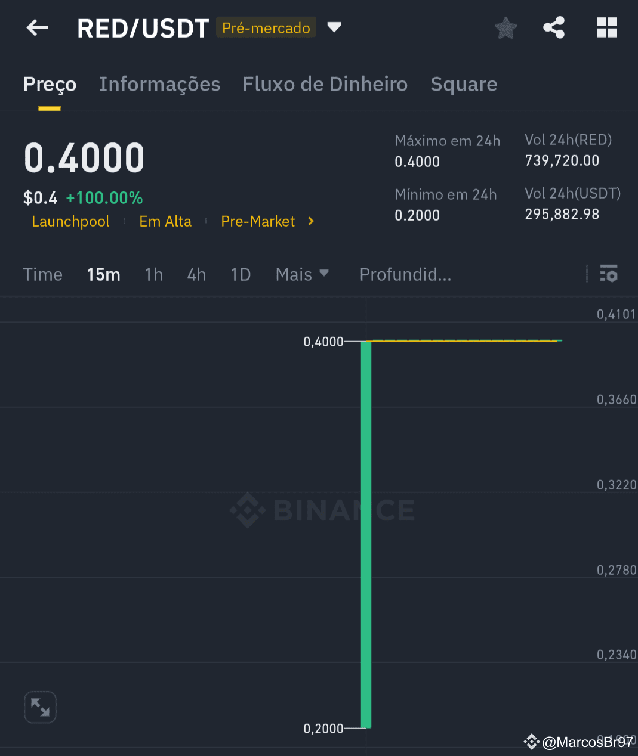
Task: Tap the Vol 24h(RED) value 739,720.00
Action: click(x=562, y=160)
